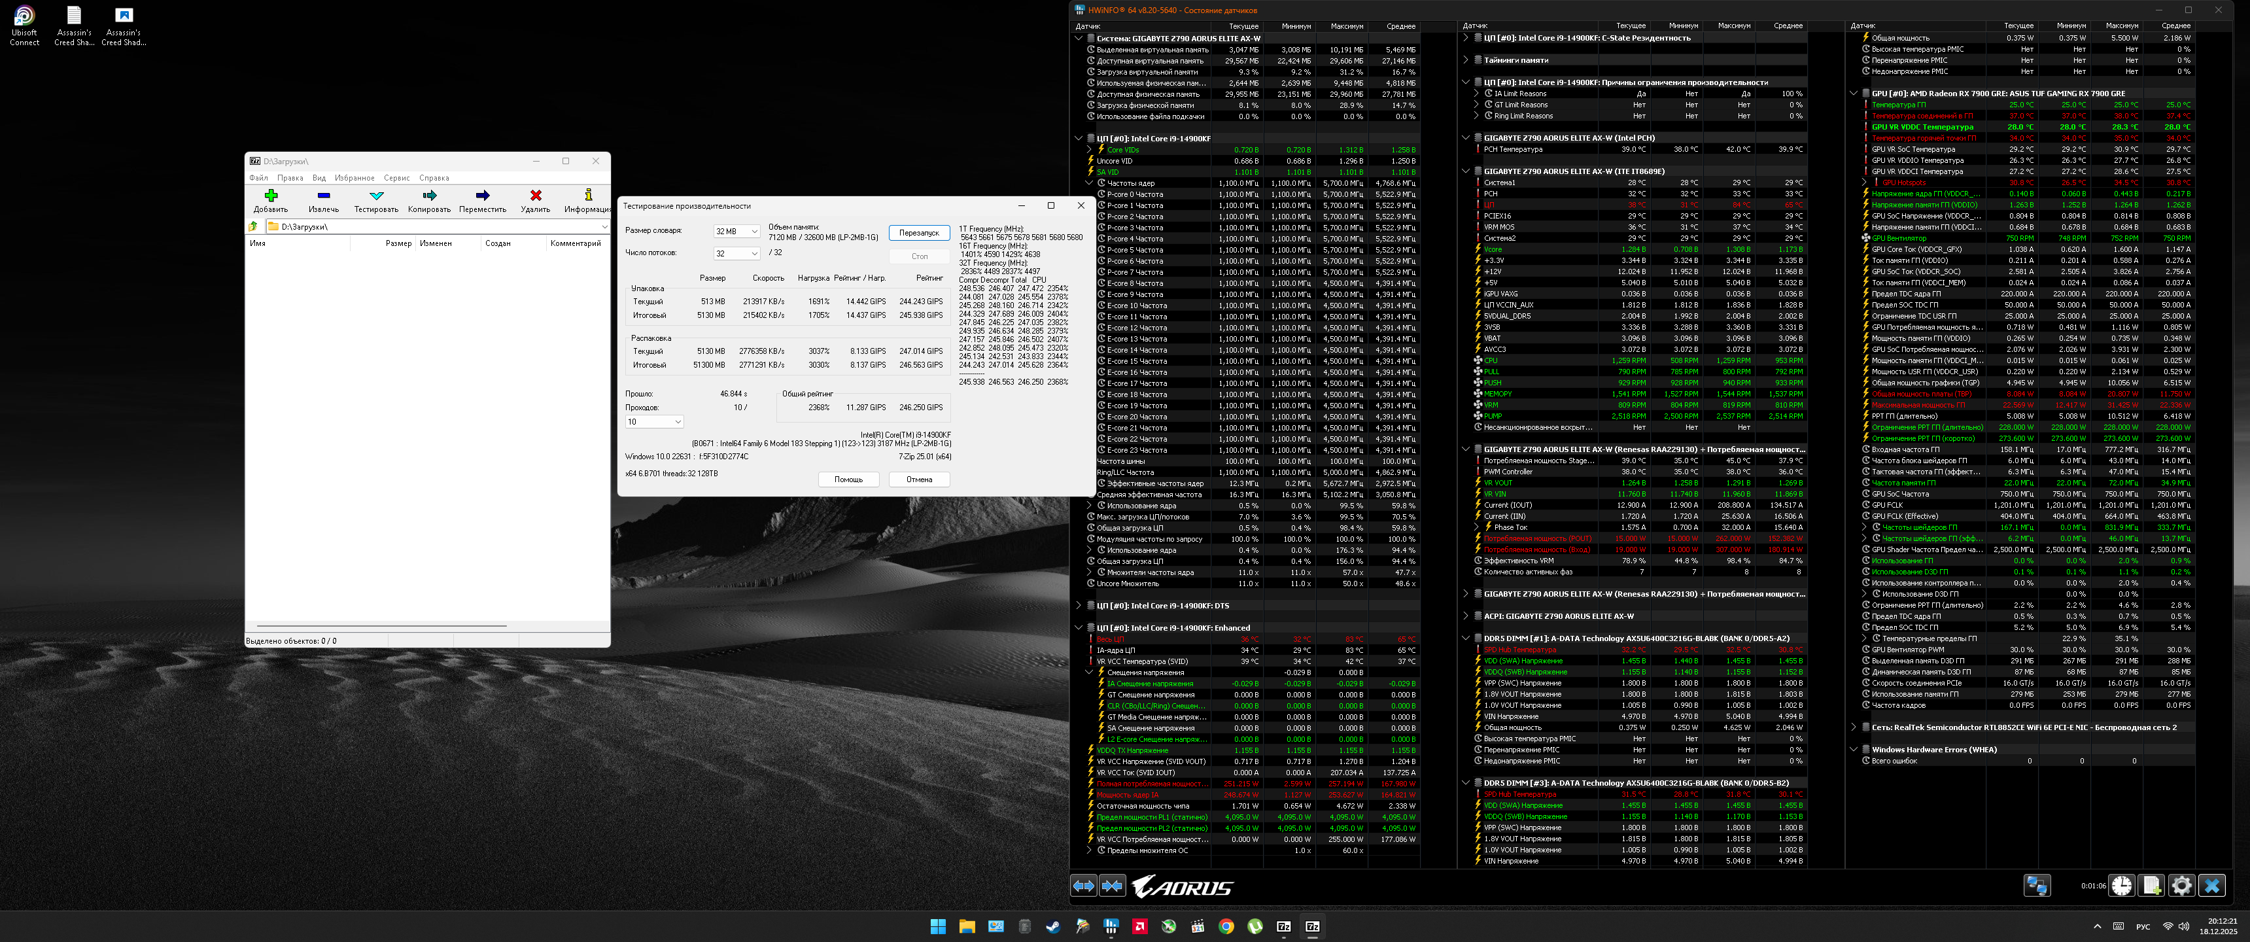Click the Перезапуск benchmark button

coord(919,232)
